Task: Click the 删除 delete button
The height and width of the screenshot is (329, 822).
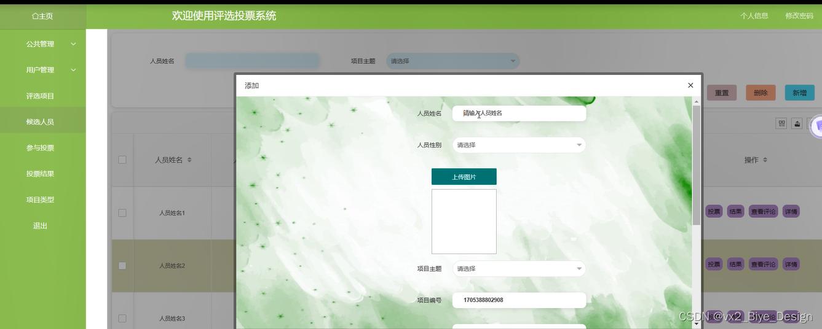Action: [761, 93]
